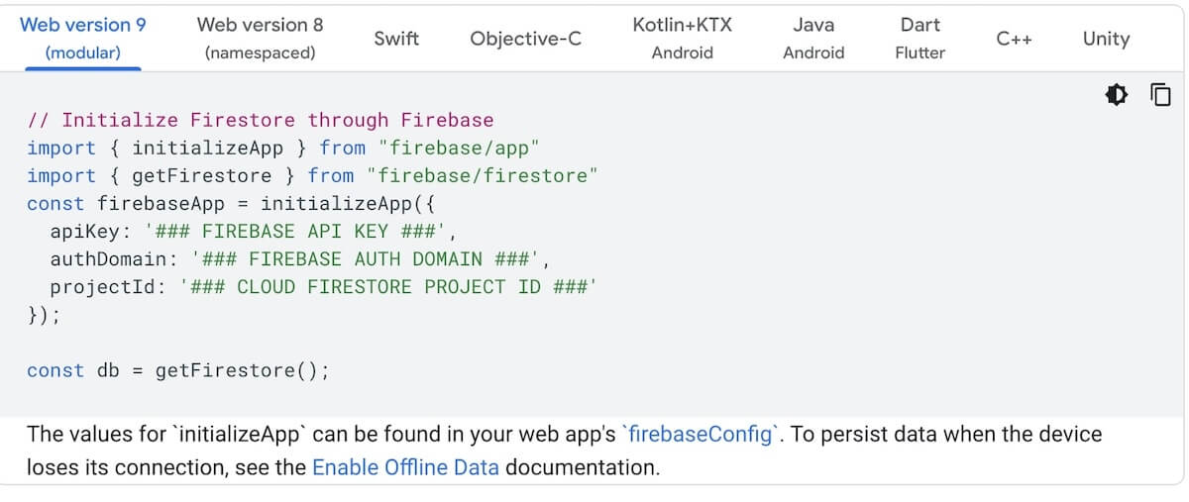Click the FIREBASE AUTH DOMAIN placeholder
Image resolution: width=1189 pixels, height=502 pixels.
pyautogui.click(x=366, y=259)
